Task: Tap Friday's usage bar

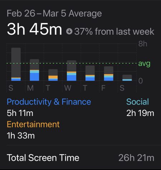Action: tap(109, 74)
